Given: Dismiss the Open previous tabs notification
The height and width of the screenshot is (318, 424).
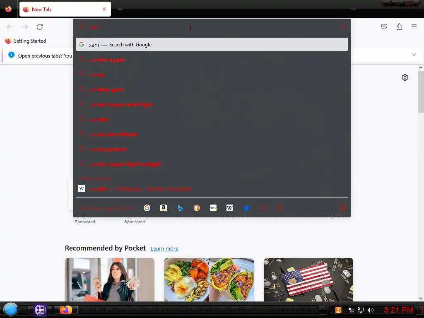Looking at the screenshot, I should pos(414,55).
